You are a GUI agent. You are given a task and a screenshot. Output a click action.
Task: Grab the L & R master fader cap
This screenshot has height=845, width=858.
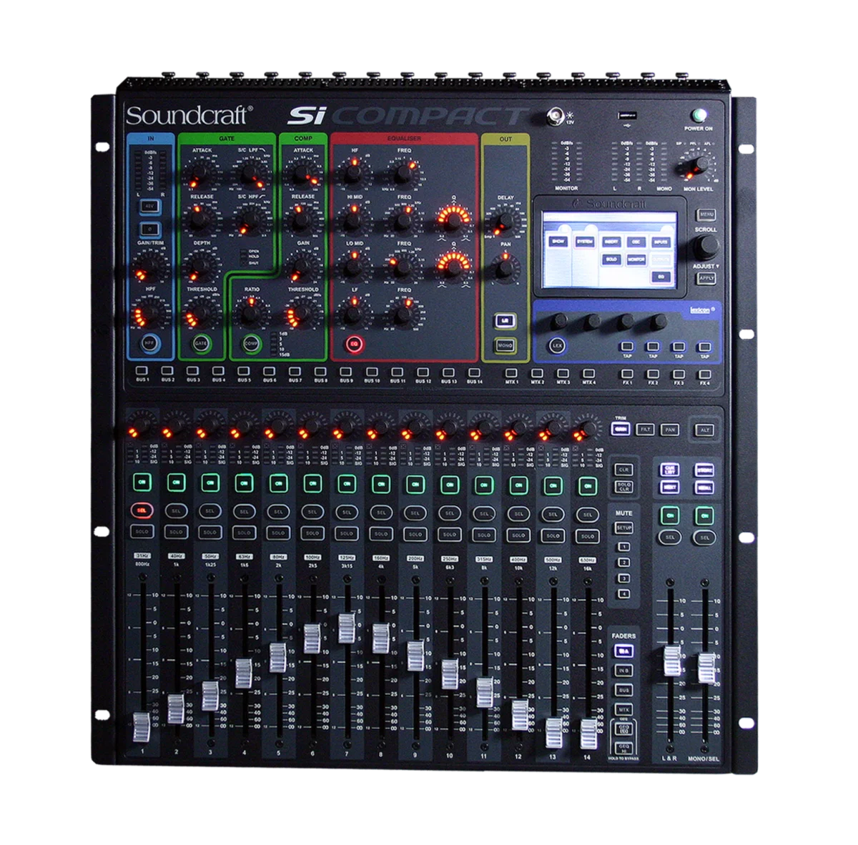672,661
